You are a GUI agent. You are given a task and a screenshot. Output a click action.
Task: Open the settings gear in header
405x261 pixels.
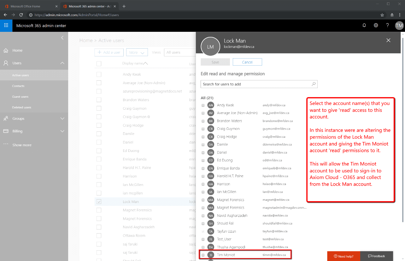[376, 26]
